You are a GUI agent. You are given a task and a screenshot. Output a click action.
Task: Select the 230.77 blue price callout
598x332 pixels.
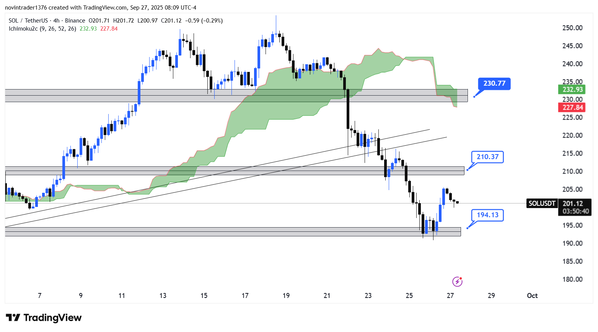(494, 83)
